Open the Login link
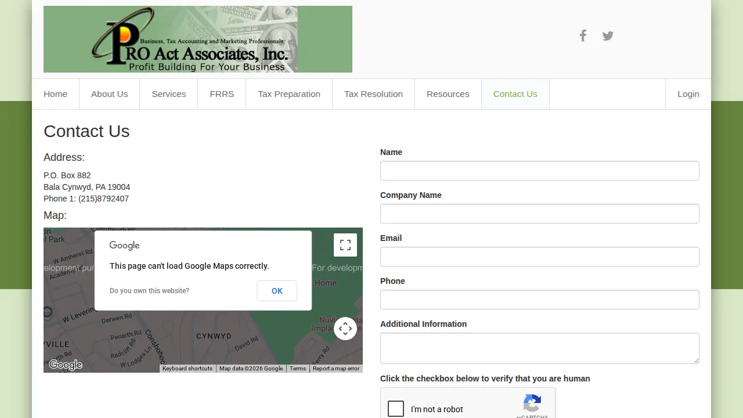Viewport: 743px width, 418px height. [x=688, y=94]
